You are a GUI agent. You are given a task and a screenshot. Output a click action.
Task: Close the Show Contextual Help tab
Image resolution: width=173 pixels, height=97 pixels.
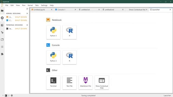tap(147, 10)
